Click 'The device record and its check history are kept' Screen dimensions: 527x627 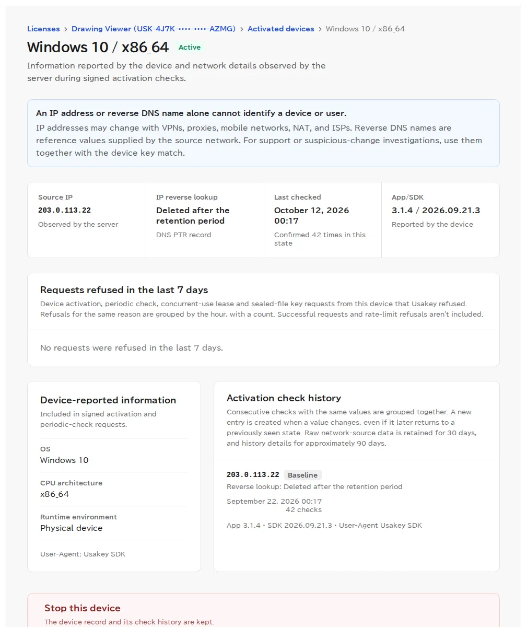click(x=130, y=622)
